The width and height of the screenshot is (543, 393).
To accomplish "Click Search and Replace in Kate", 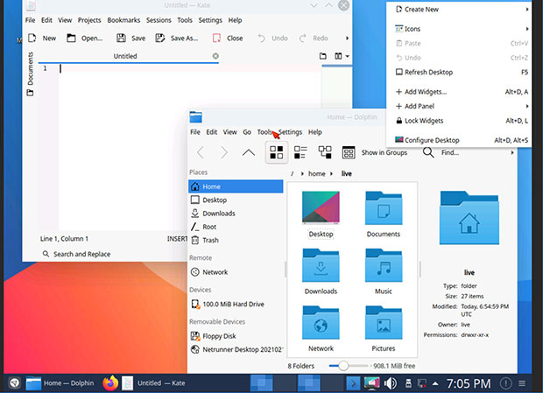I will pos(76,254).
